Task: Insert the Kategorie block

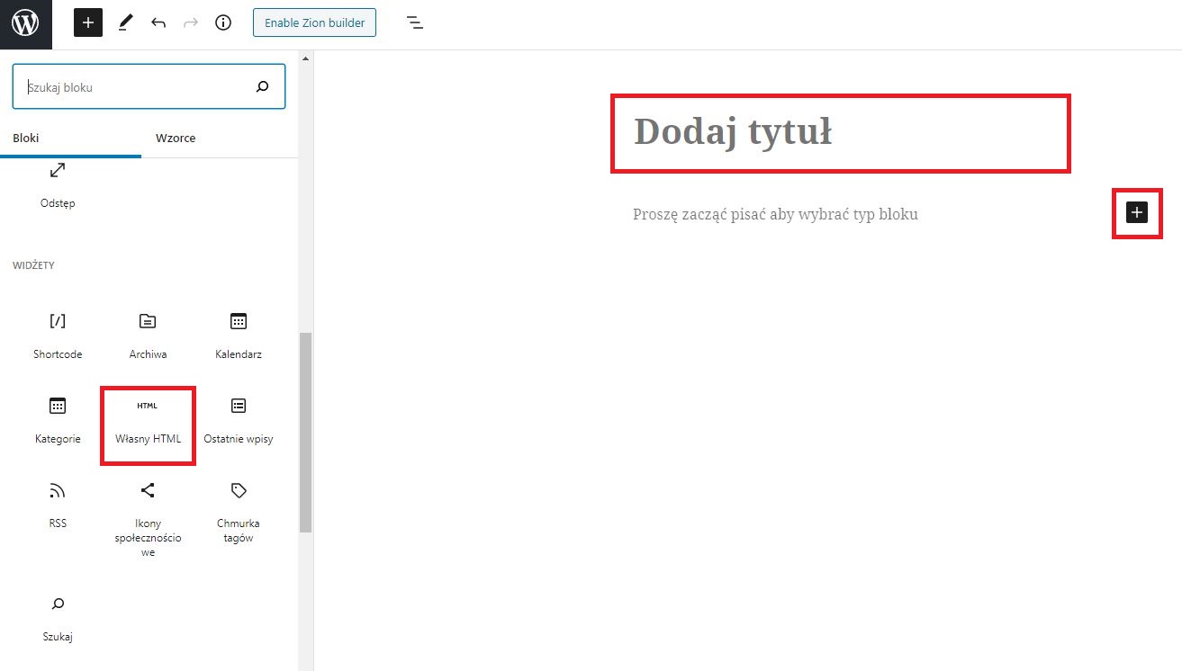Action: 58,420
